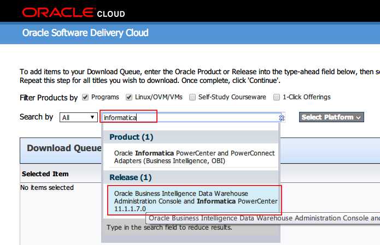
Task: Click the 'Selected Item' column header
Action: 45,174
